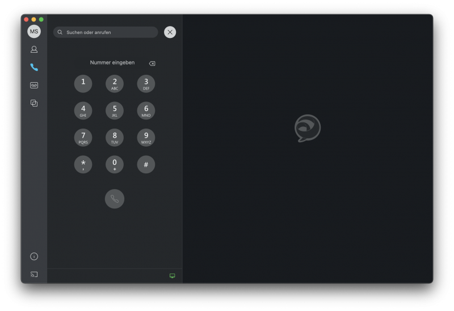Dial digit 0 plus on keypad

[115, 164]
